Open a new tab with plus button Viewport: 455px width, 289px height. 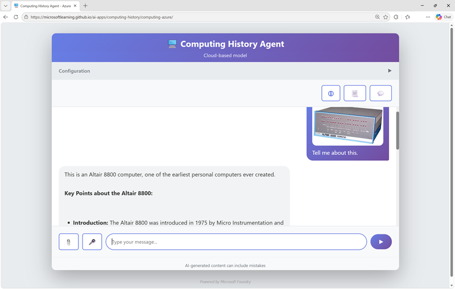click(x=85, y=6)
